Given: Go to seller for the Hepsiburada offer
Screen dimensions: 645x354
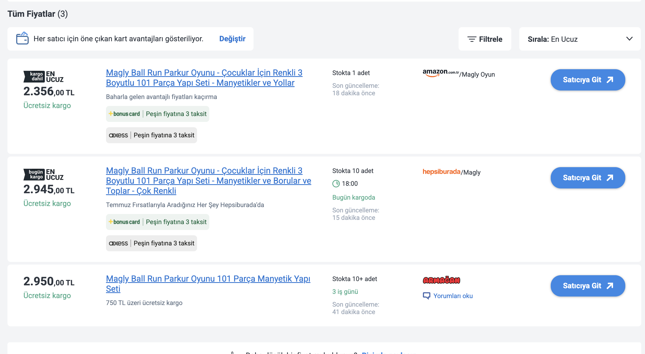Looking at the screenshot, I should tap(588, 178).
